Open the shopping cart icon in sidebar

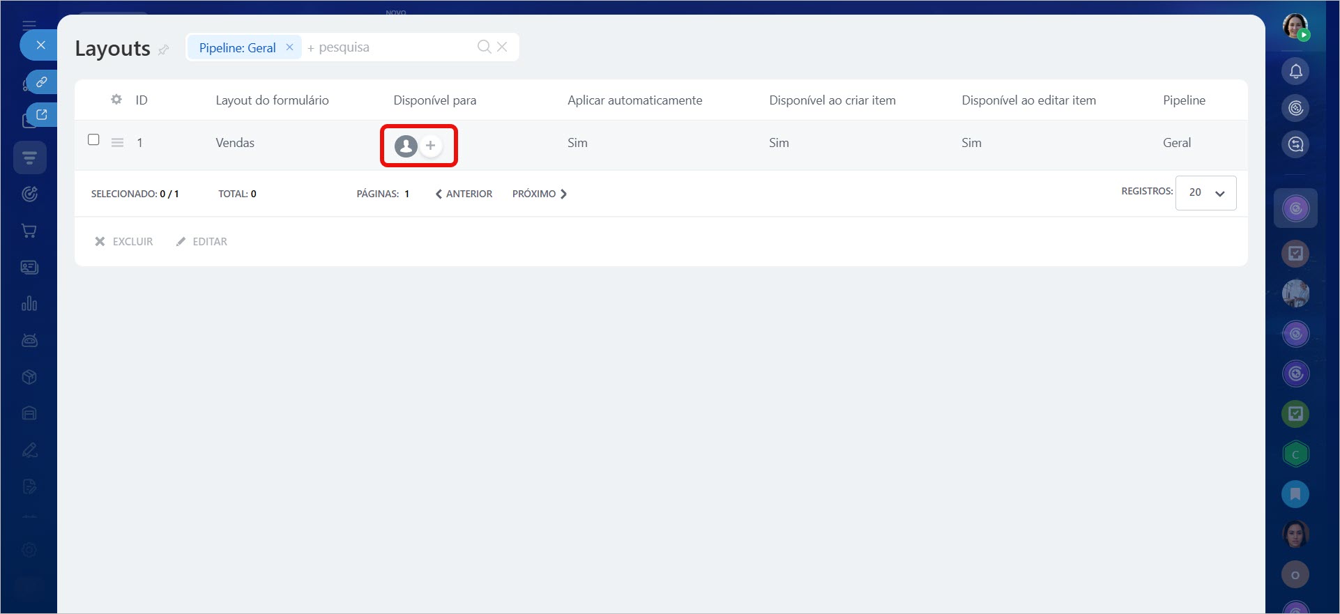(29, 231)
